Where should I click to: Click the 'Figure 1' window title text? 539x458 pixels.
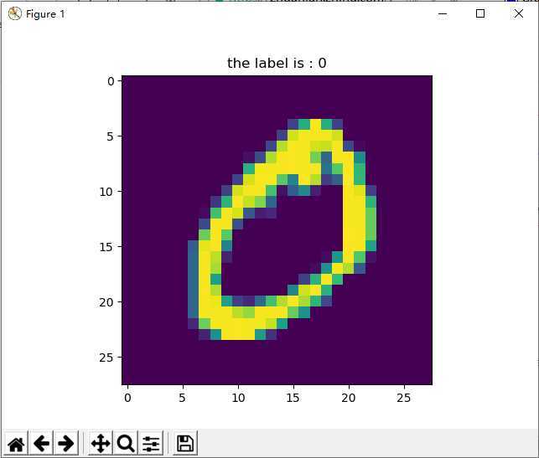pyautogui.click(x=45, y=14)
